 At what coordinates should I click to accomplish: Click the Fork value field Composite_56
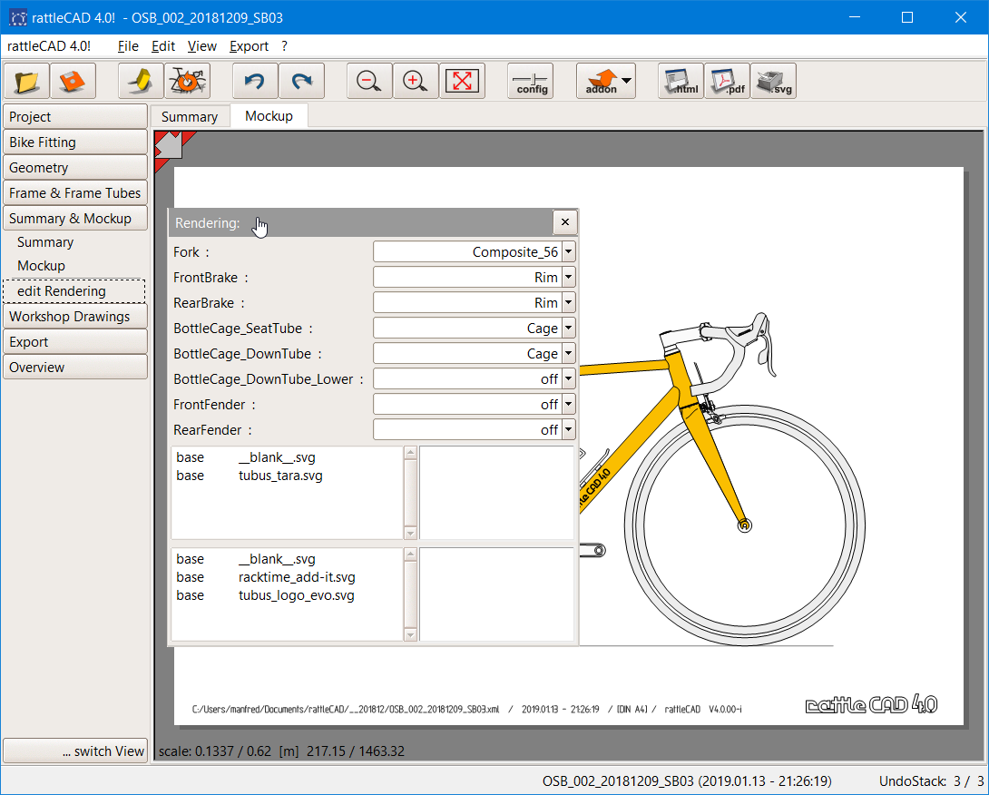click(x=467, y=251)
